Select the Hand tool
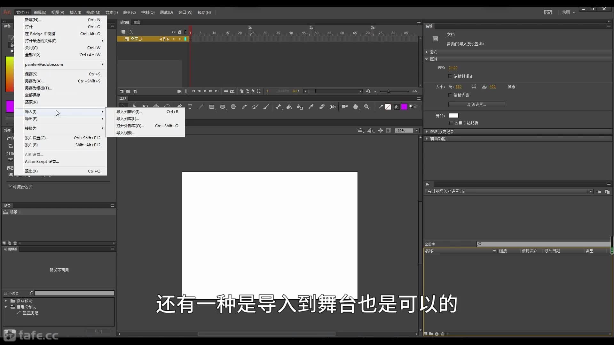 (356, 107)
